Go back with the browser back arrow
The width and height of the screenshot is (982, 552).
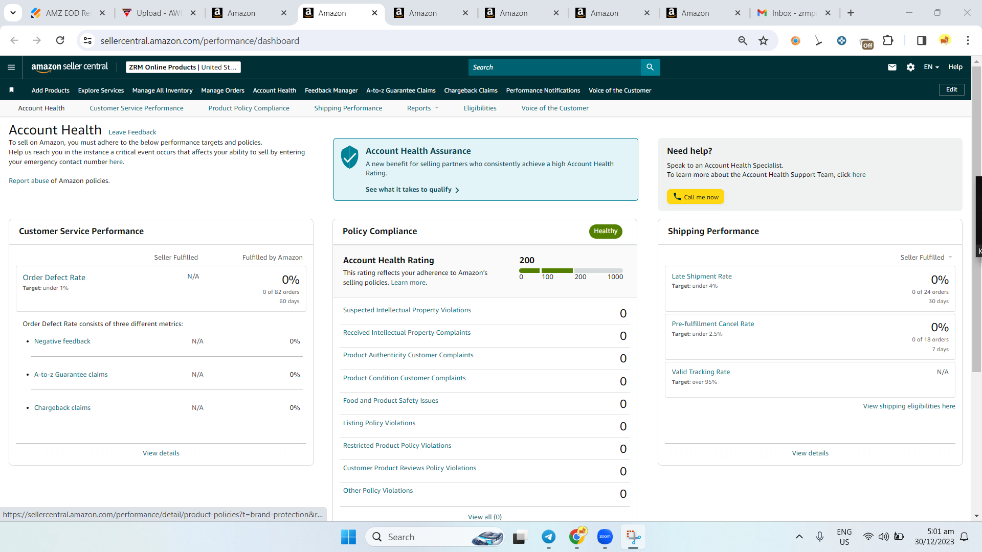point(14,40)
